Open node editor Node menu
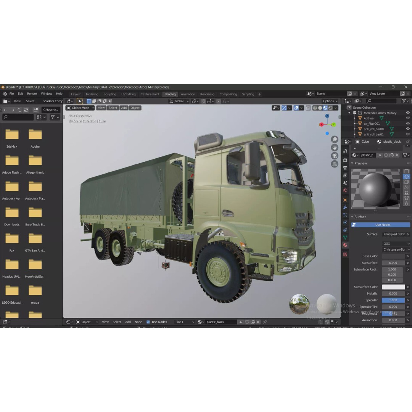This screenshot has height=412, width=412. 138,322
